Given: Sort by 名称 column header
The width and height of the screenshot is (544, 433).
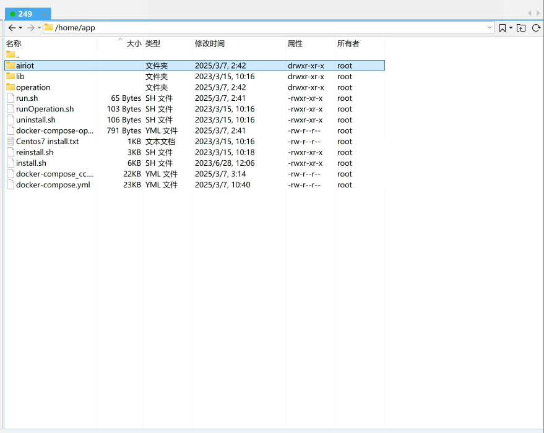Looking at the screenshot, I should click(x=14, y=43).
